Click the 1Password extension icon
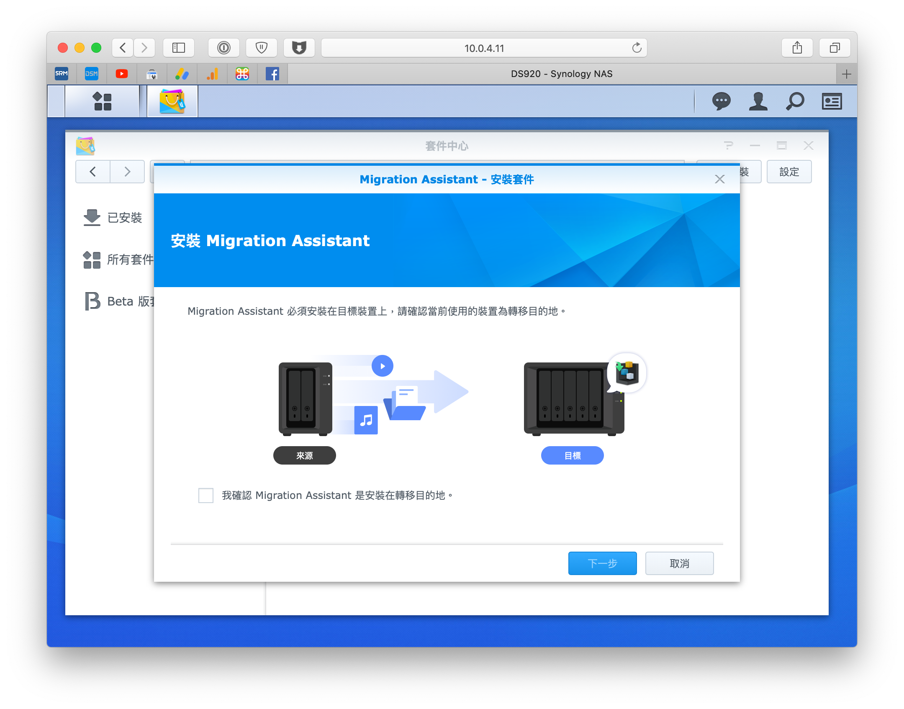Image resolution: width=904 pixels, height=709 pixels. [224, 48]
